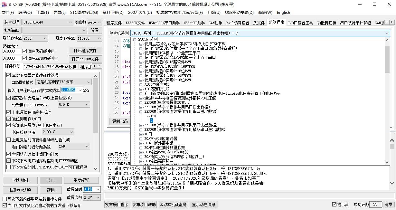The image size is (396, 210).
Task: Switch to the EEPROM文件 tab
Action: click(x=135, y=23)
